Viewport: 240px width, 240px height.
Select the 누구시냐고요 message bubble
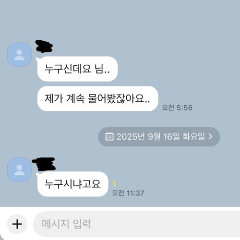[x=73, y=184]
